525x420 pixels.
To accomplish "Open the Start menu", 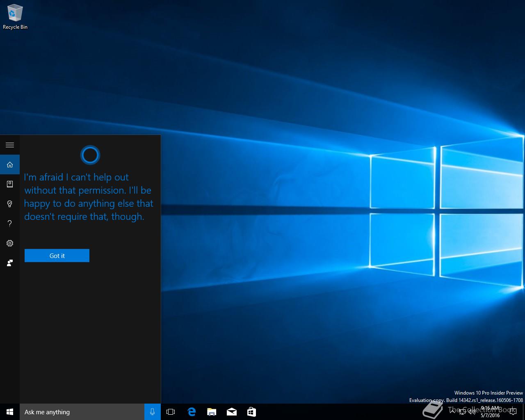I will click(x=10, y=412).
